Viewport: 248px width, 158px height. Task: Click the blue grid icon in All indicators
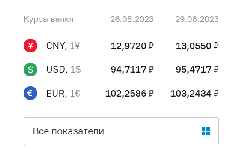click(206, 131)
